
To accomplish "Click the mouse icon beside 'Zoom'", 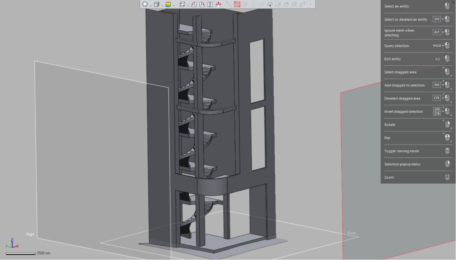I will [x=447, y=177].
